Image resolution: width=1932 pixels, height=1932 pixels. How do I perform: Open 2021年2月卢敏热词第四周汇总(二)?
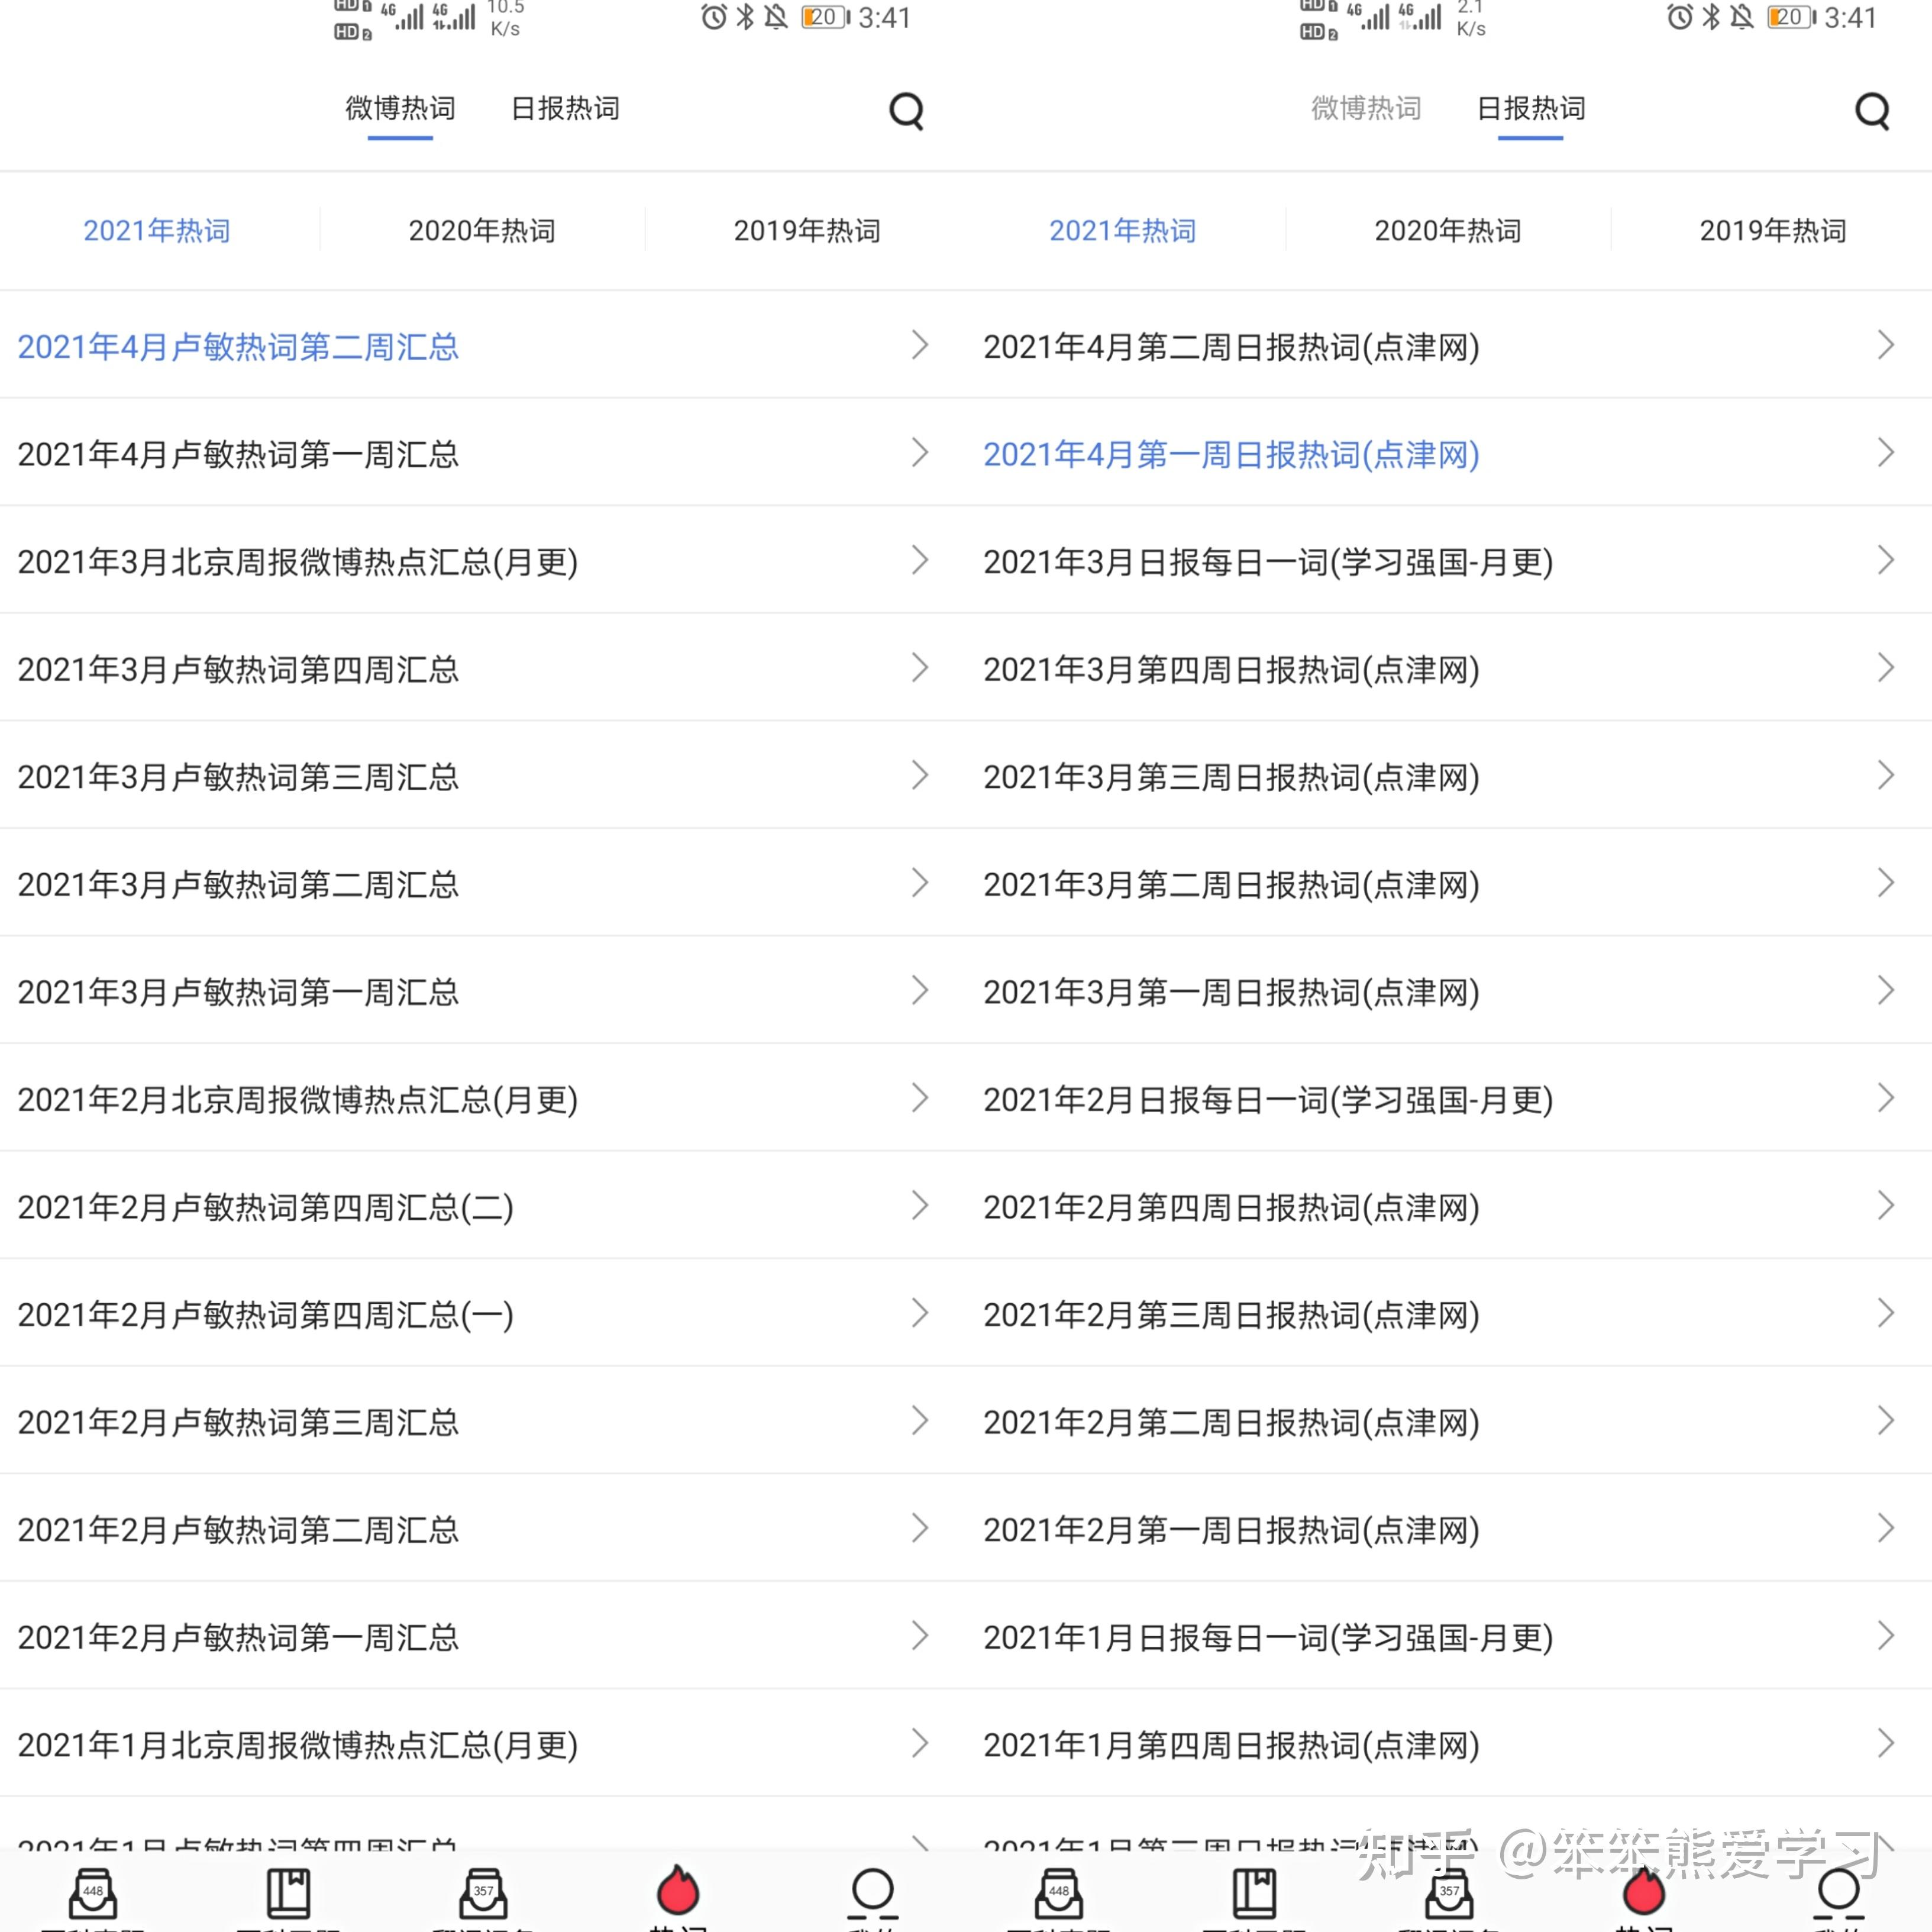tap(266, 1208)
